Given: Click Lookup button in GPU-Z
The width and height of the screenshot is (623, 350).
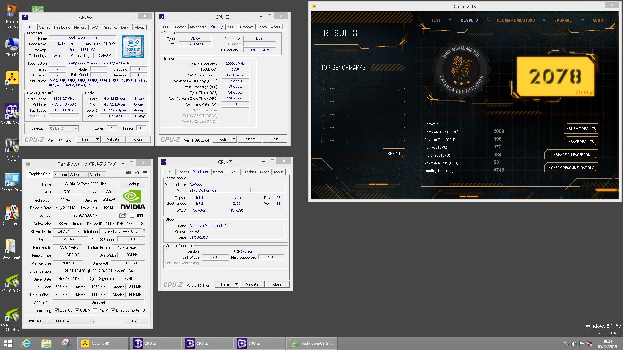Looking at the screenshot, I should point(133,184).
